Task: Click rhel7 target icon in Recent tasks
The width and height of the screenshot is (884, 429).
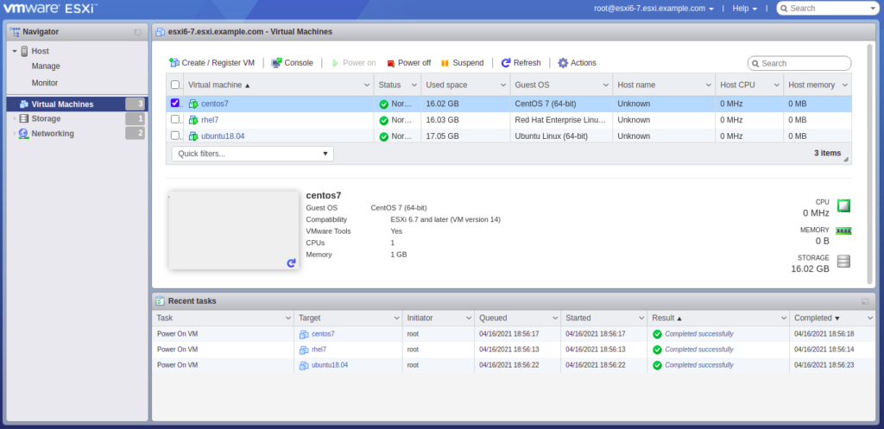Action: (x=304, y=350)
